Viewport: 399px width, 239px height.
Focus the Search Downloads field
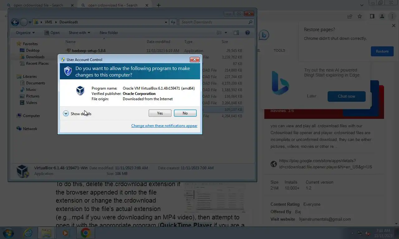pos(217,22)
